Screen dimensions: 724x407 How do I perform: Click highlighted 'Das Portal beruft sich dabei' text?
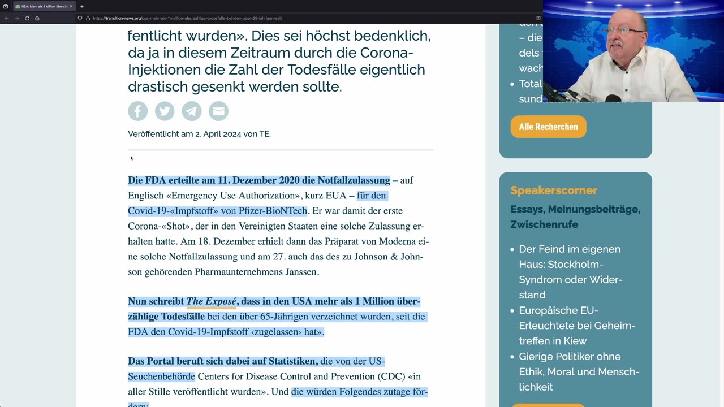click(x=223, y=361)
